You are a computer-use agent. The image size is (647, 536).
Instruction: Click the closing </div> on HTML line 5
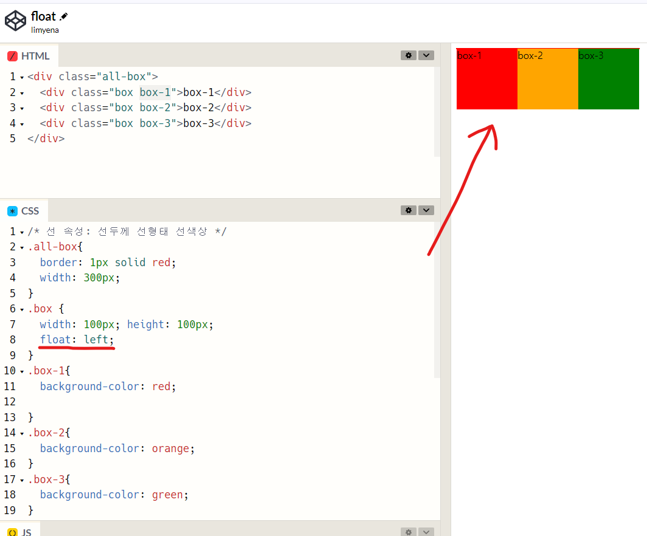pos(46,139)
